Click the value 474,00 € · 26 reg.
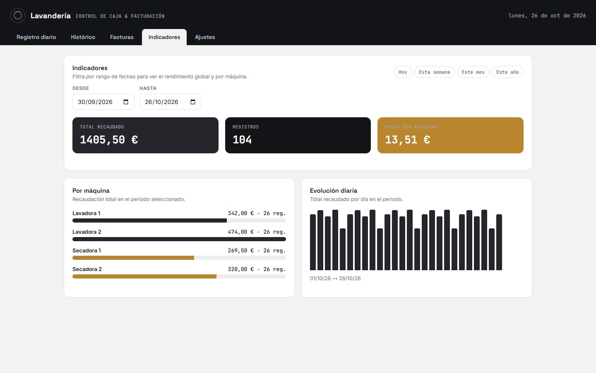Image resolution: width=596 pixels, height=373 pixels. click(x=257, y=232)
